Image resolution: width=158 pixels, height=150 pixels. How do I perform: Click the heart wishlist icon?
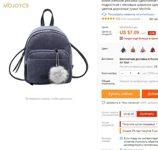[x=103, y=103]
